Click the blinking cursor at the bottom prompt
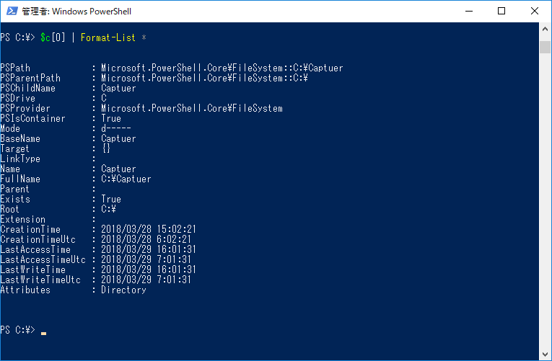 tap(44, 332)
